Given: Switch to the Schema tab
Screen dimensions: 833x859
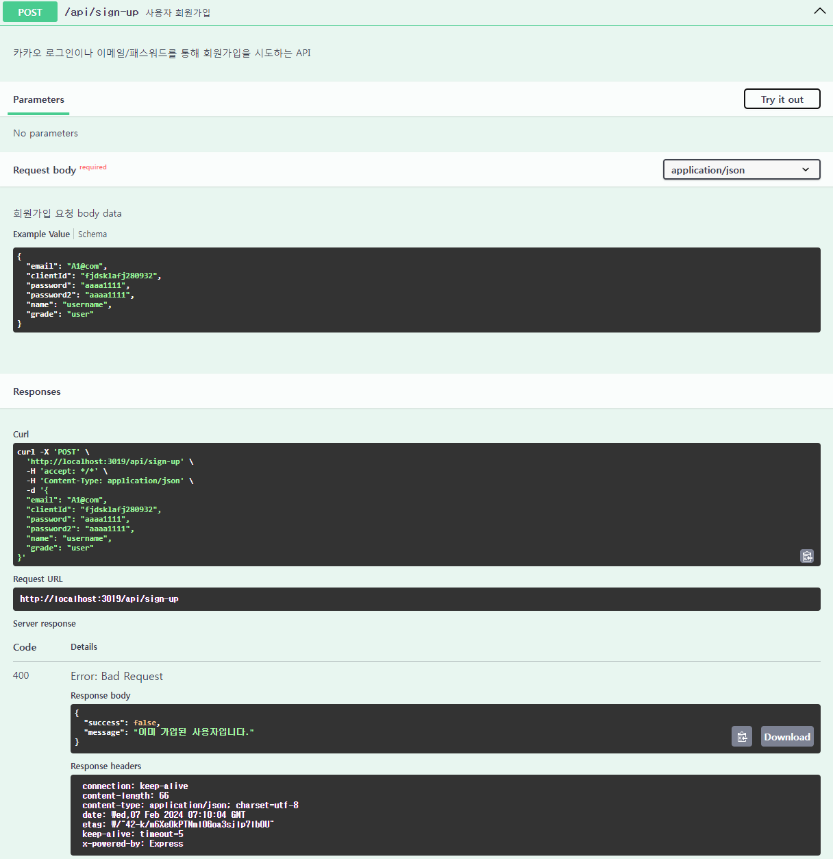Looking at the screenshot, I should click(x=92, y=234).
